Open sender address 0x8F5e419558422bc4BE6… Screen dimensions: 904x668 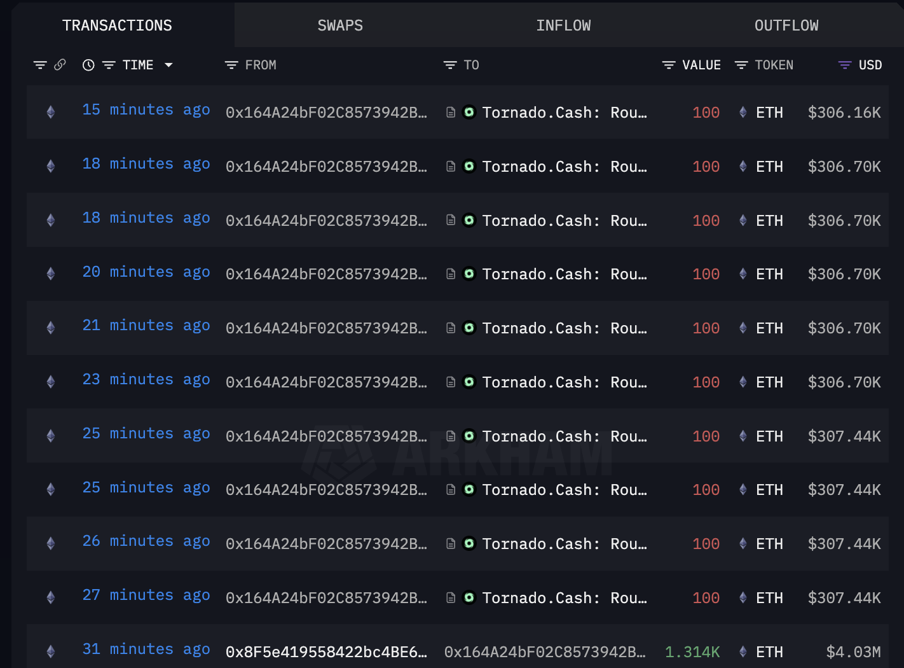pos(326,652)
